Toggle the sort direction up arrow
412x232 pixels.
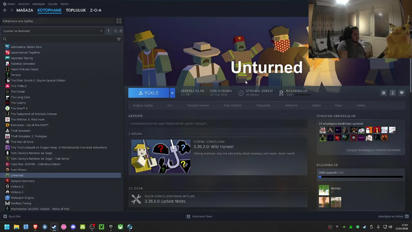pos(108,31)
